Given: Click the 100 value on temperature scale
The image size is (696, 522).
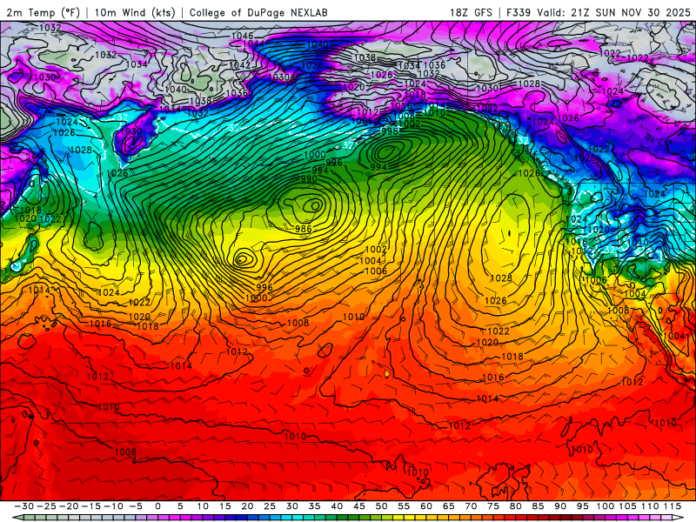Looking at the screenshot, I should [605, 506].
